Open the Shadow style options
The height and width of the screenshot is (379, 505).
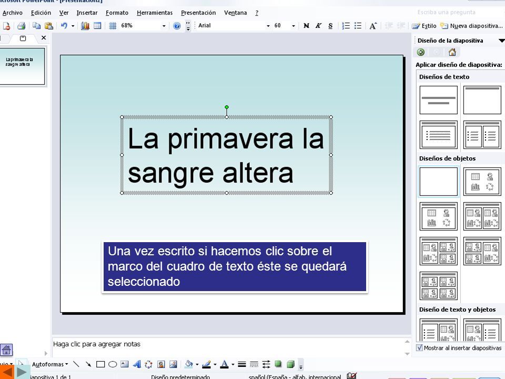278,364
